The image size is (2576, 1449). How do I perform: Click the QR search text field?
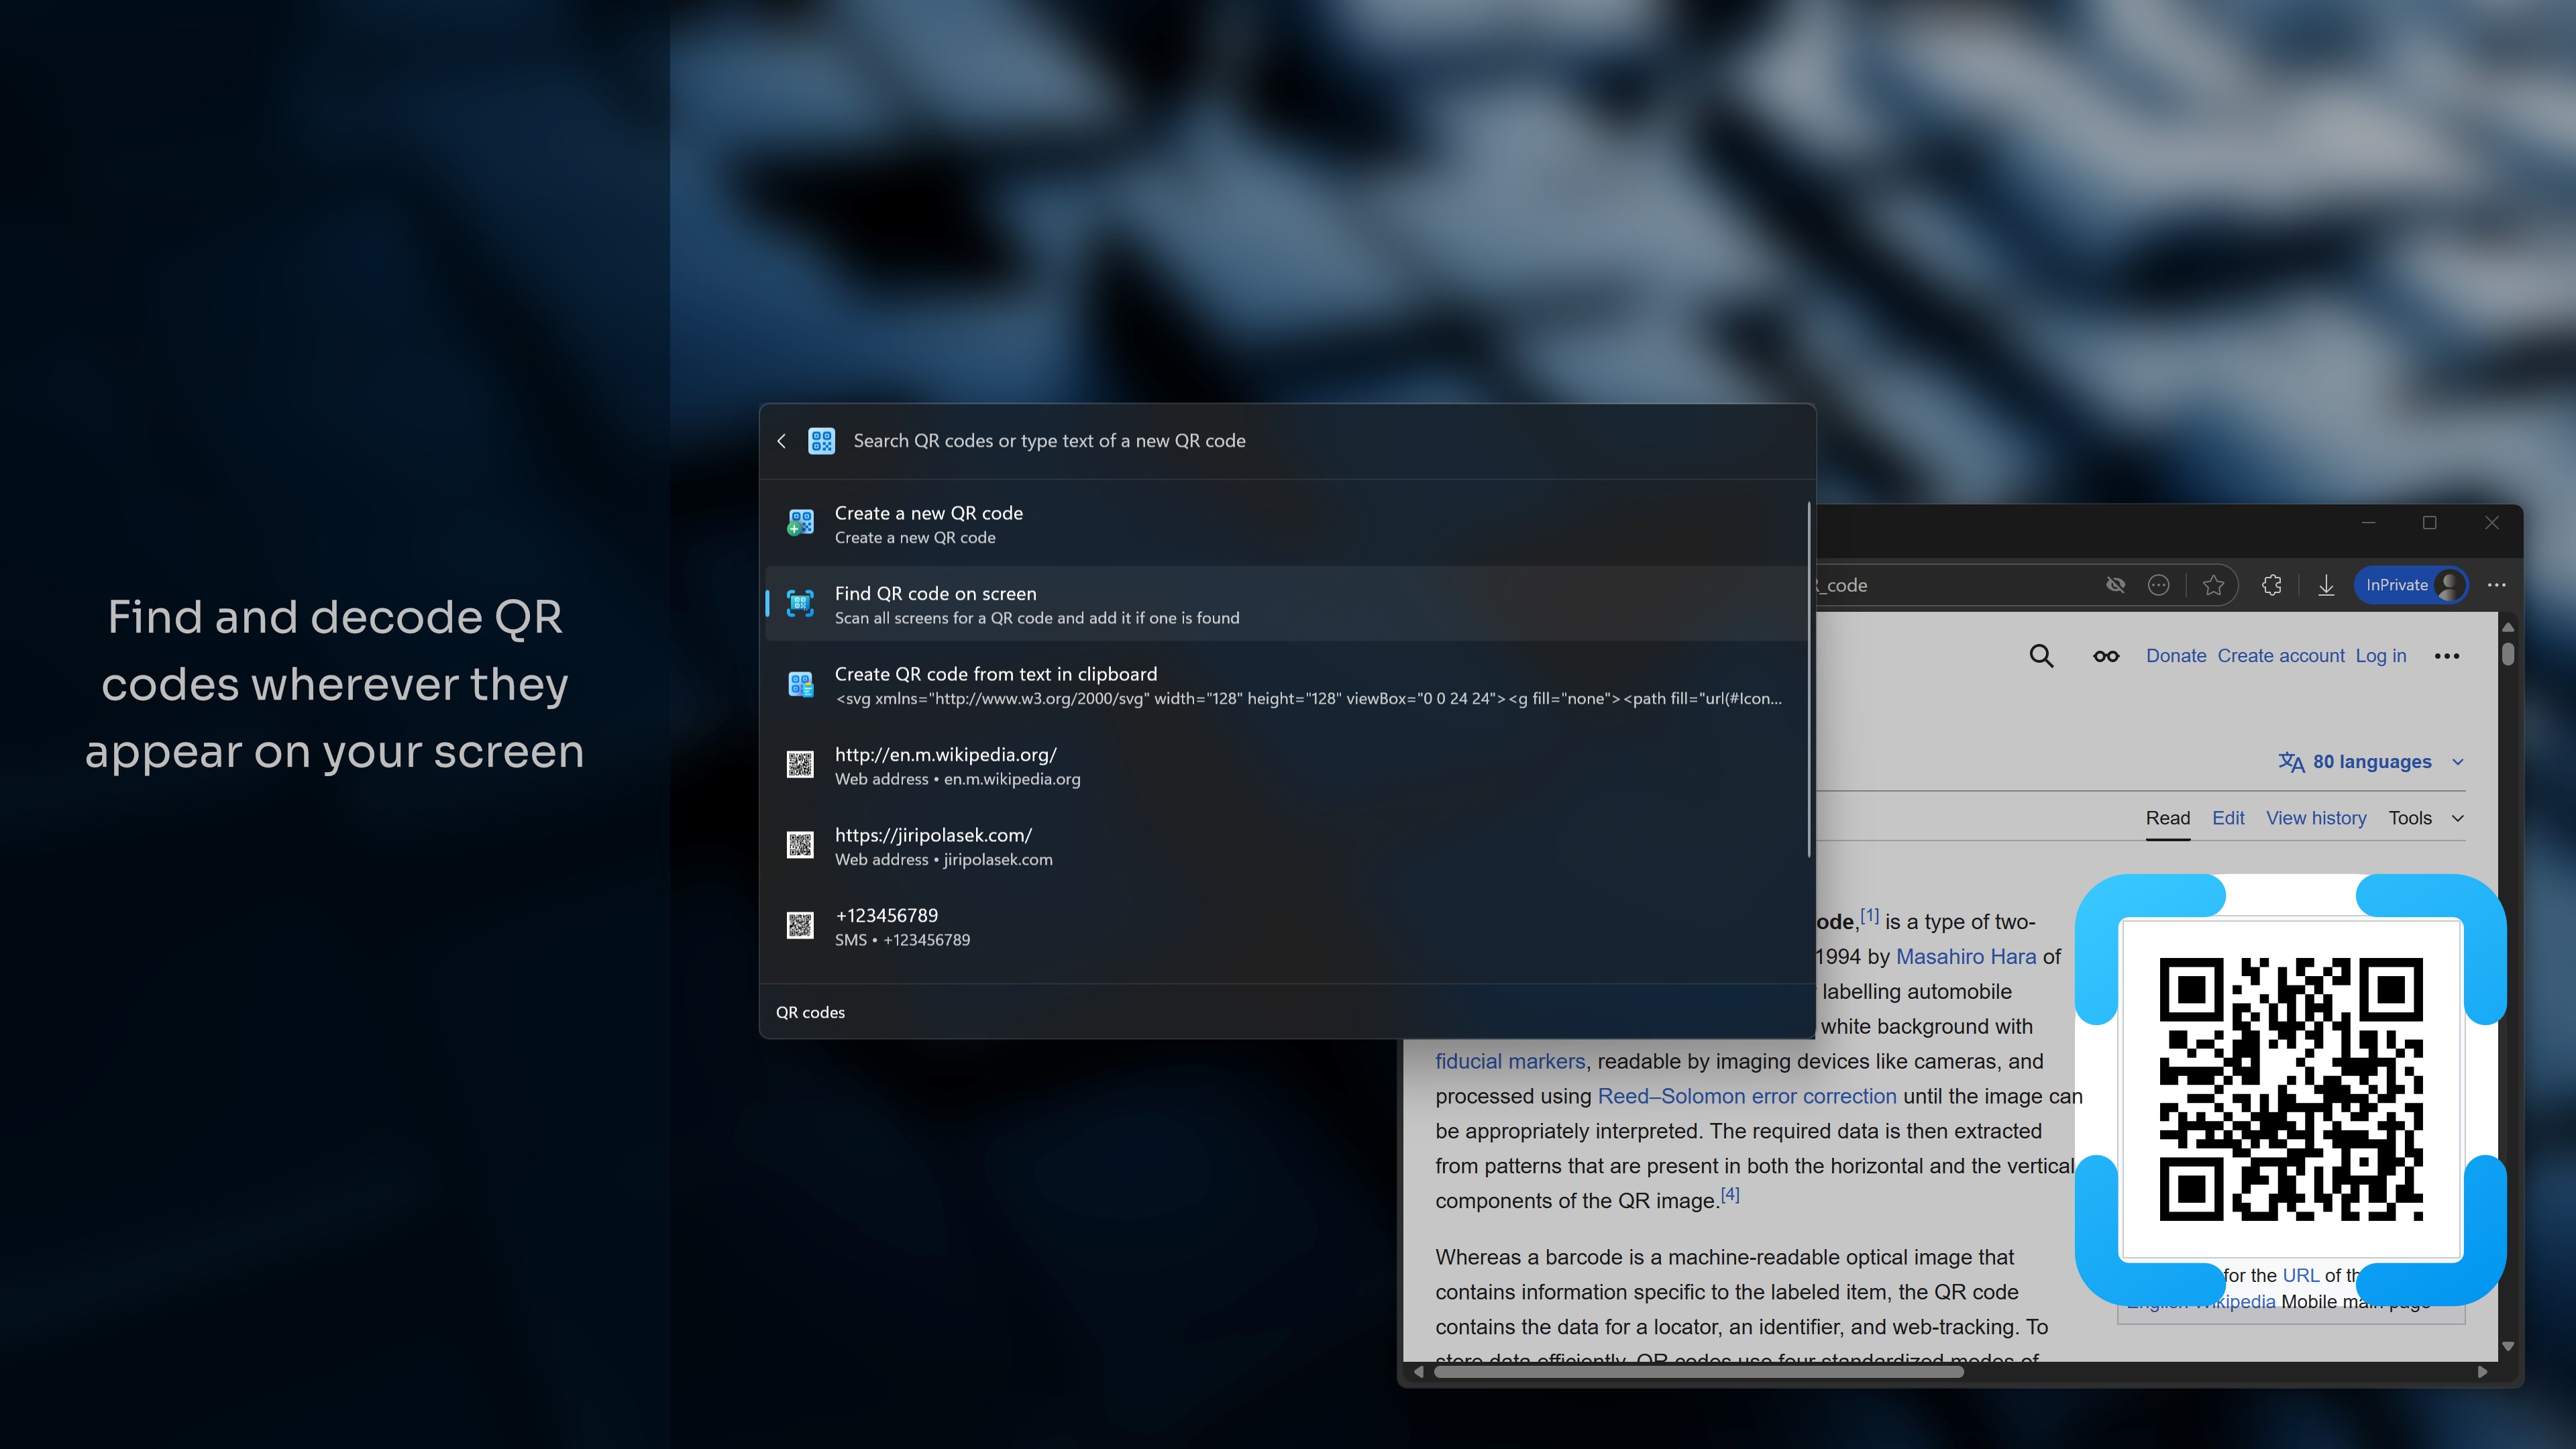1300,441
